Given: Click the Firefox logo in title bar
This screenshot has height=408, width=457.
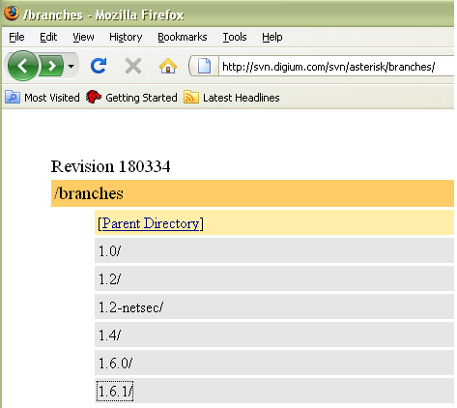Looking at the screenshot, I should pyautogui.click(x=12, y=14).
